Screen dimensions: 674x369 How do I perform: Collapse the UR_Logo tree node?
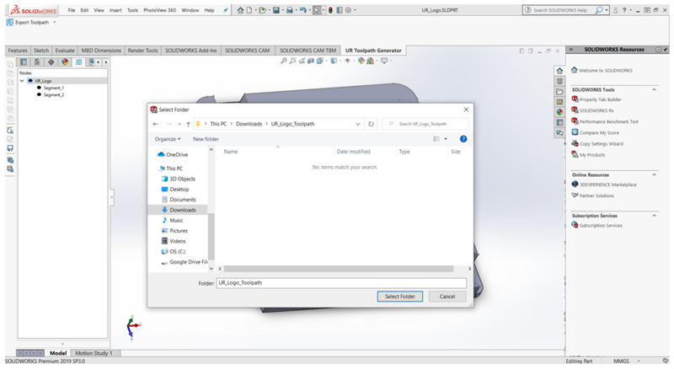tap(22, 81)
